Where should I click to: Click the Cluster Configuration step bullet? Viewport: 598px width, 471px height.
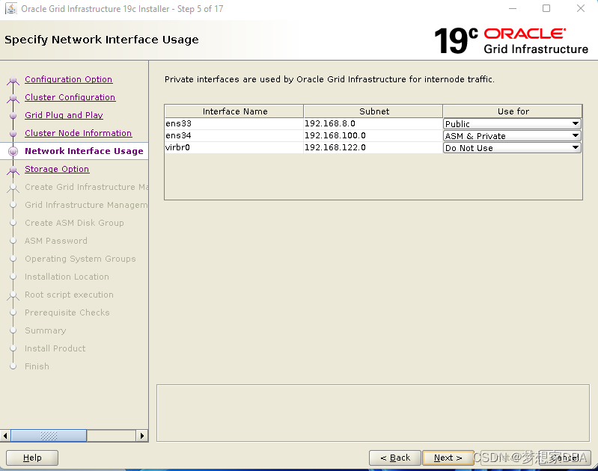tap(13, 98)
